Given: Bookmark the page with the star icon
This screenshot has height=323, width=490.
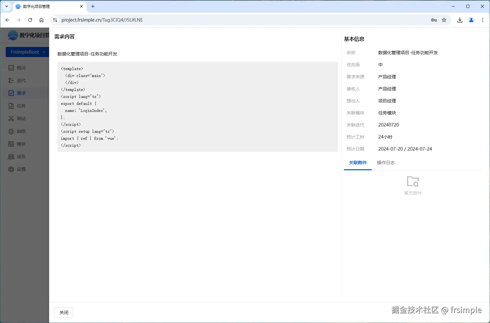Looking at the screenshot, I should (x=444, y=20).
